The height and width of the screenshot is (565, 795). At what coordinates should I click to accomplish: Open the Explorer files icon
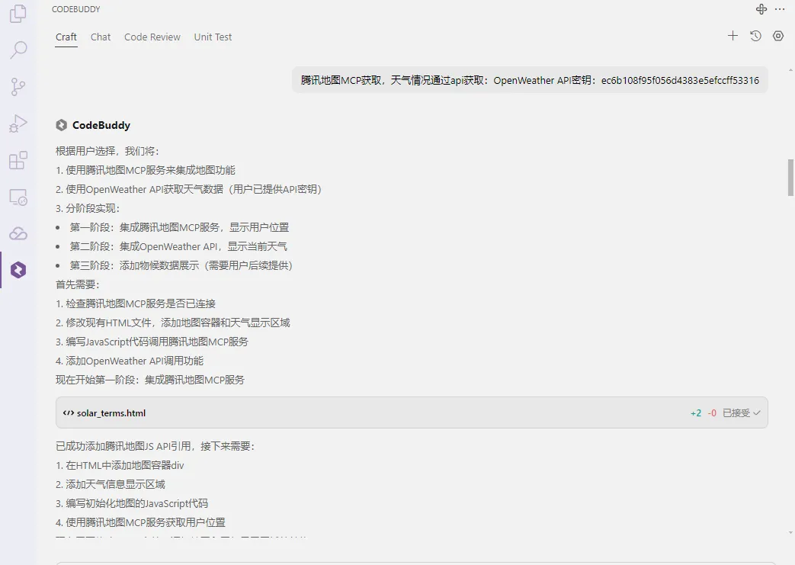[x=18, y=13]
